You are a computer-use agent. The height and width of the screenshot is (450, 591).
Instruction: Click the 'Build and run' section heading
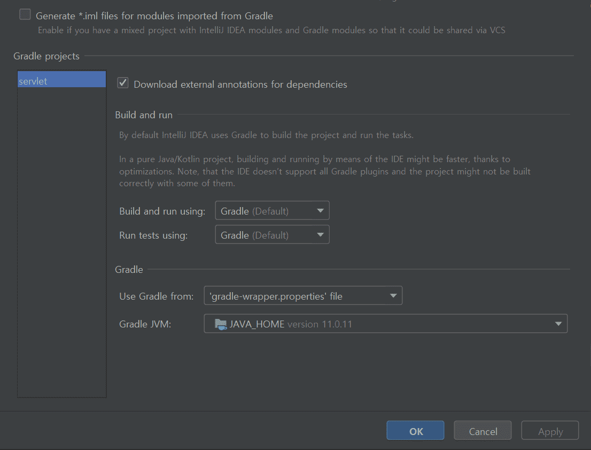144,115
